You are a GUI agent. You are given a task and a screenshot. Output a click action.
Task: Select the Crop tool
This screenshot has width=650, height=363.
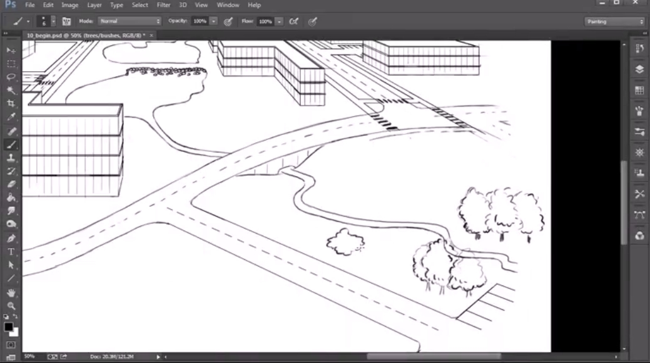click(11, 104)
